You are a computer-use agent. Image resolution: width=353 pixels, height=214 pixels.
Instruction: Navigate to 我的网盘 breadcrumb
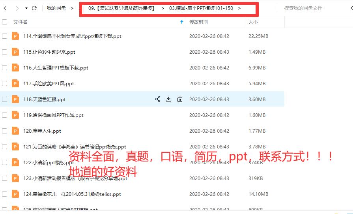[x=56, y=8]
